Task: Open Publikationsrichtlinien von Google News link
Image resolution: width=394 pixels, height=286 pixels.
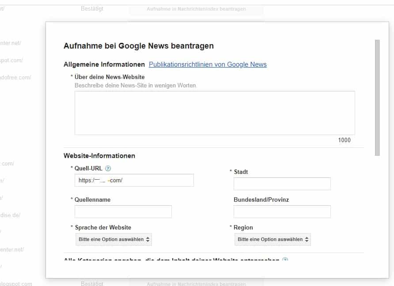Action: coord(208,64)
